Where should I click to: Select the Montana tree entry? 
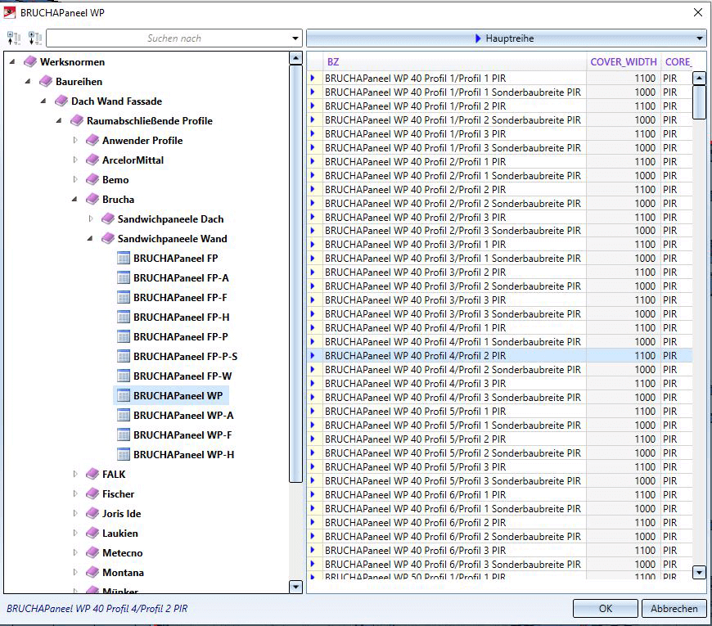pos(123,573)
